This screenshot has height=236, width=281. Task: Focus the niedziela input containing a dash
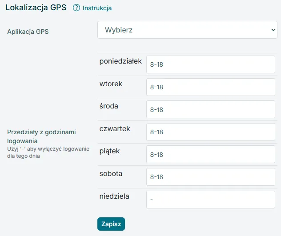211,200
